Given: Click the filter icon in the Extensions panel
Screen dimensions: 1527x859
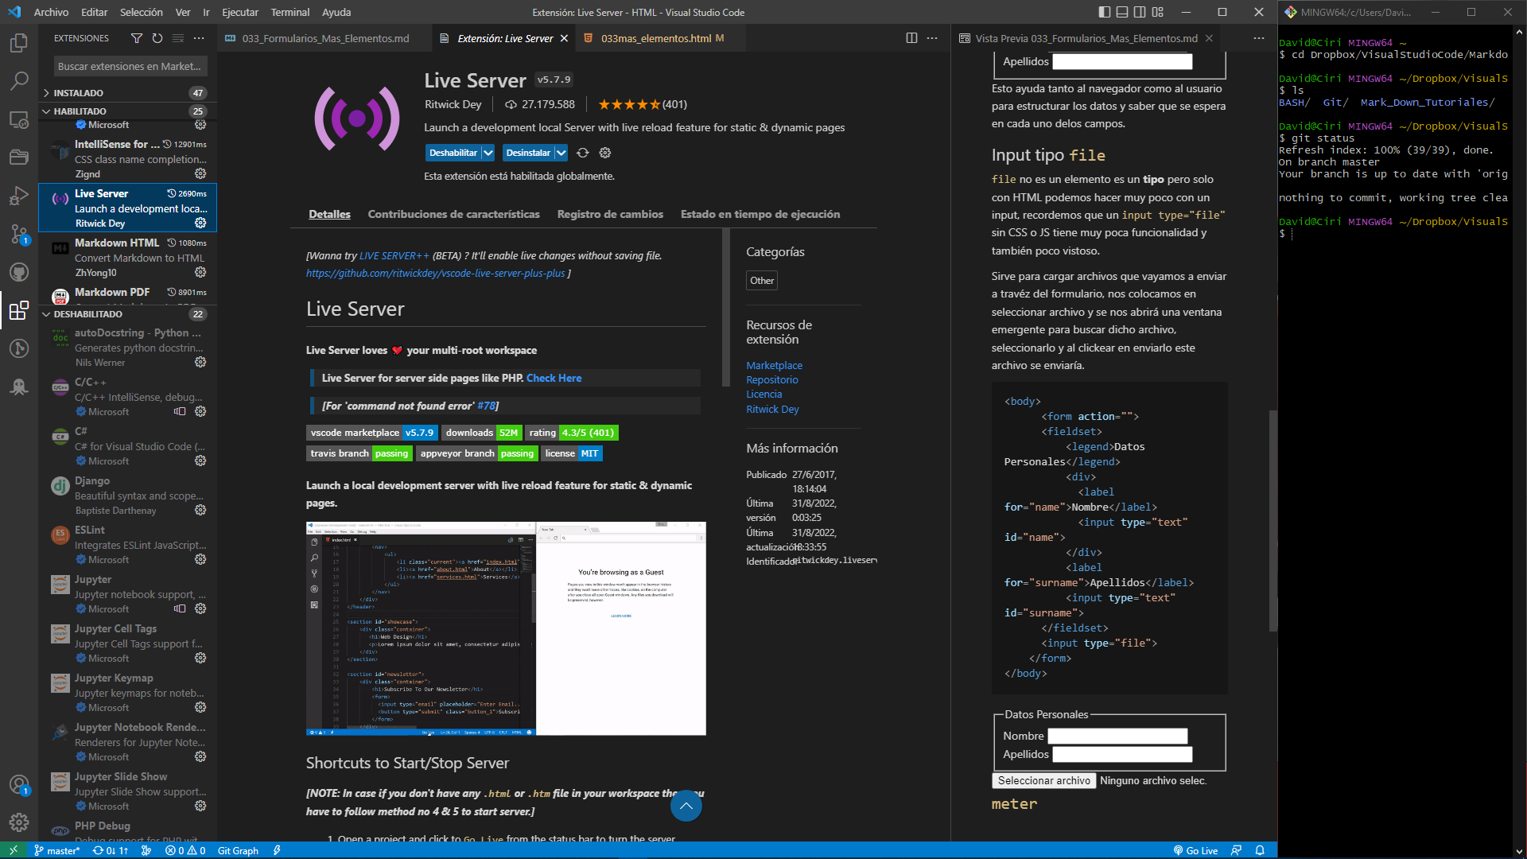Looking at the screenshot, I should pos(137,38).
